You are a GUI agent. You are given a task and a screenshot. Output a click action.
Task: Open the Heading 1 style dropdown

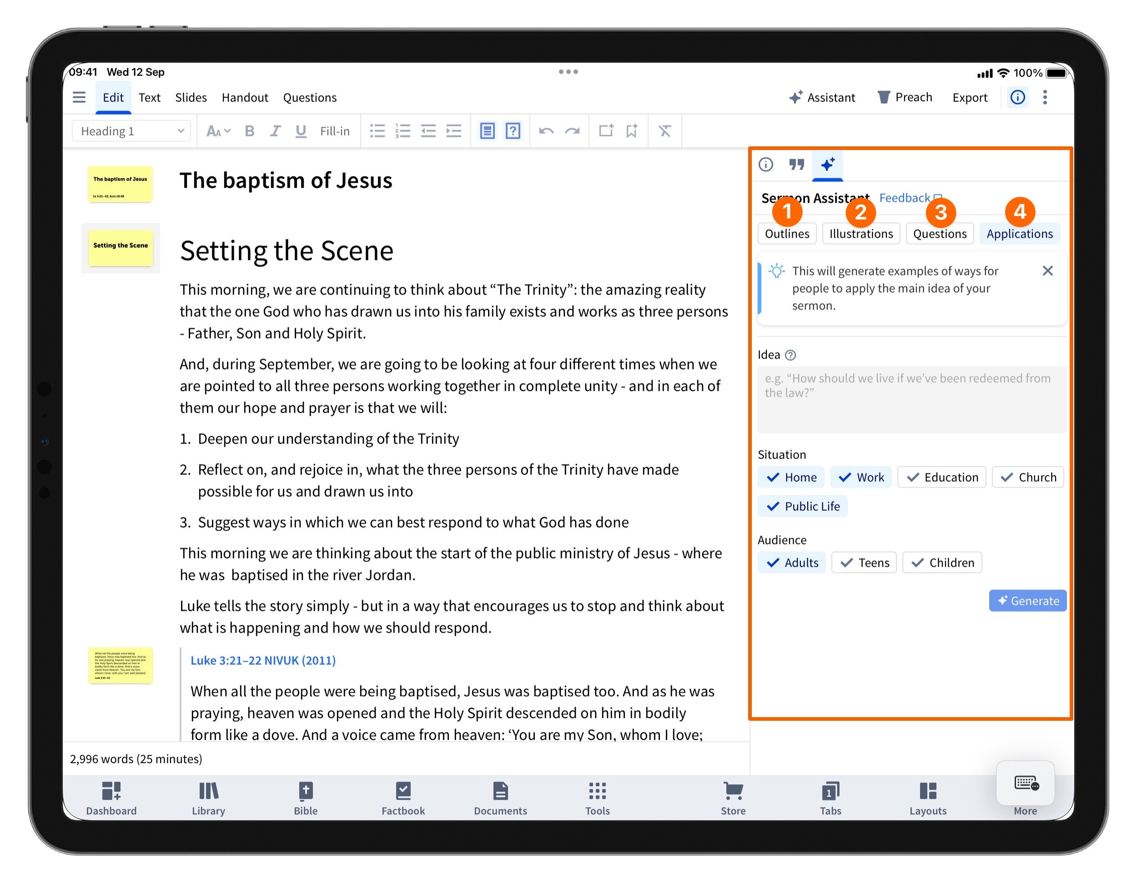(x=131, y=131)
